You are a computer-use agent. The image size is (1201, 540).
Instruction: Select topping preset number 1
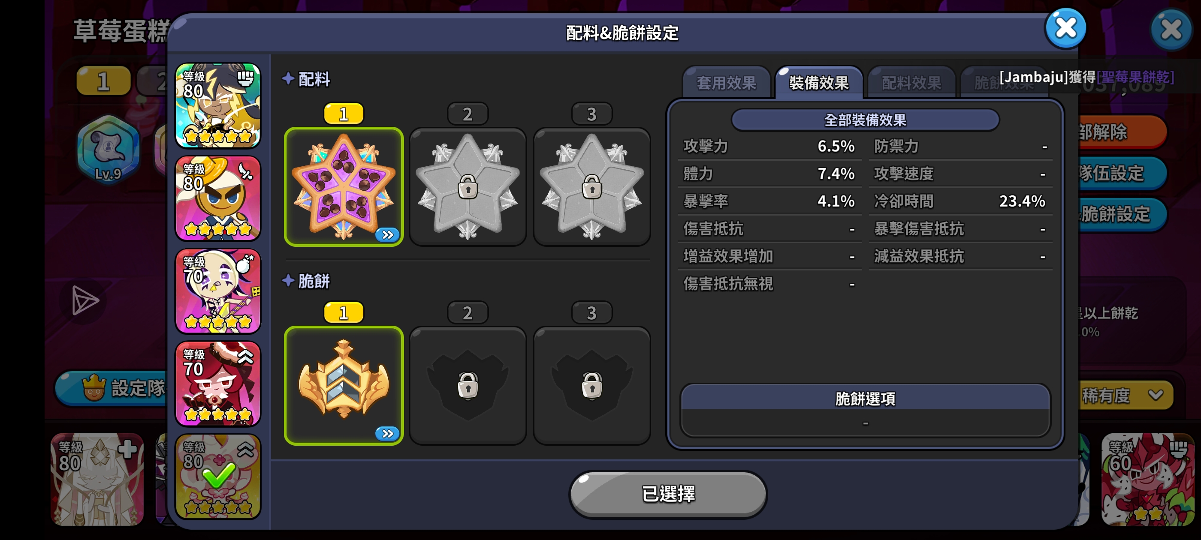point(344,114)
